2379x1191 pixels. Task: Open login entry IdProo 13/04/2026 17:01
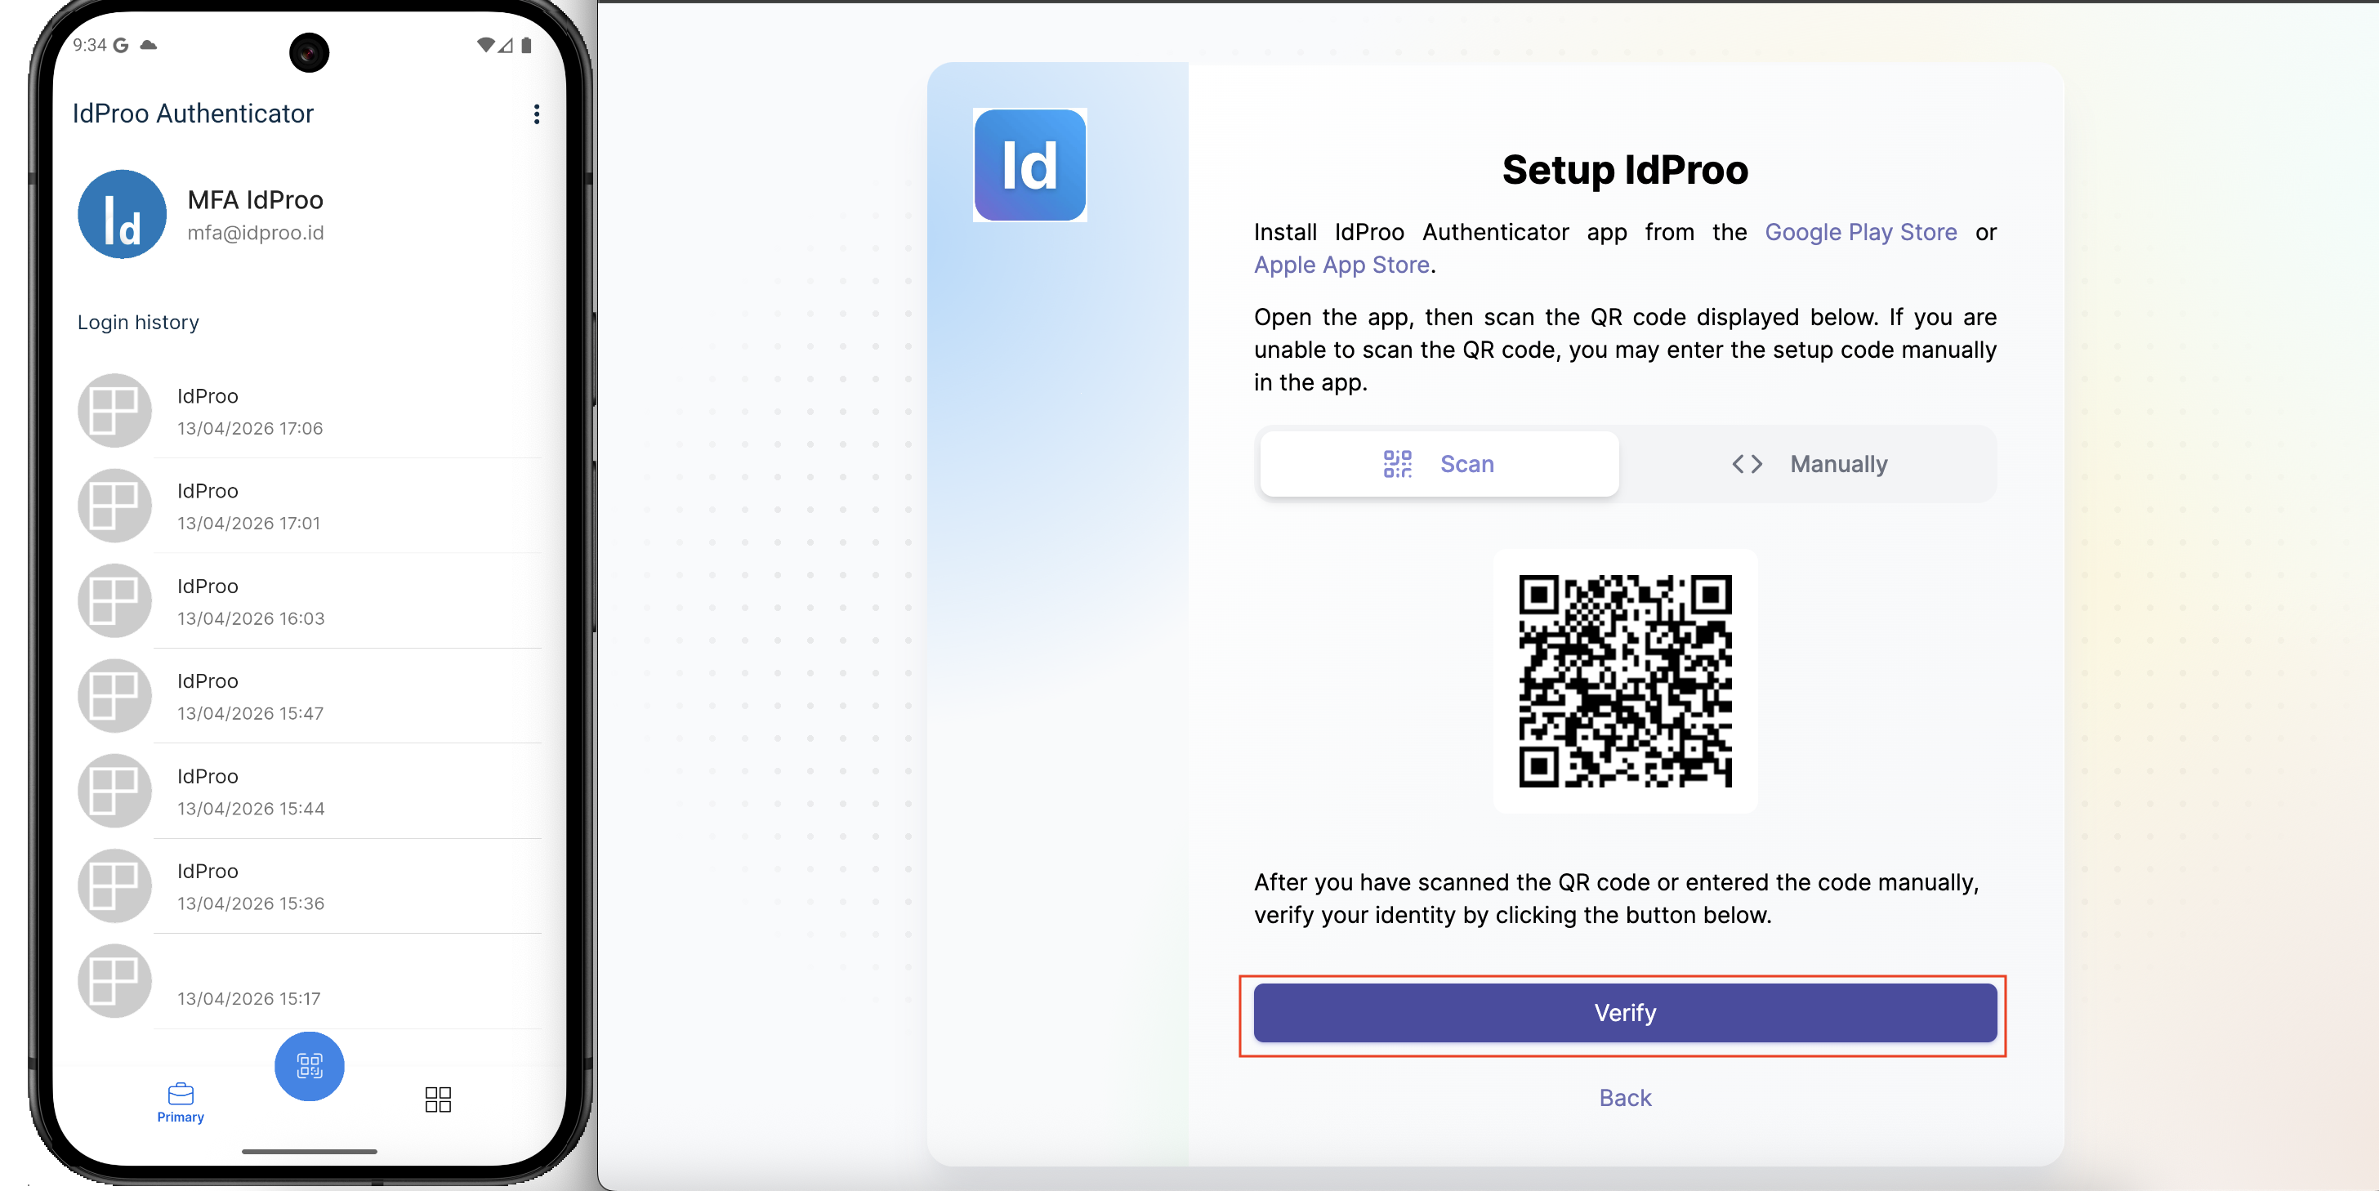point(310,506)
